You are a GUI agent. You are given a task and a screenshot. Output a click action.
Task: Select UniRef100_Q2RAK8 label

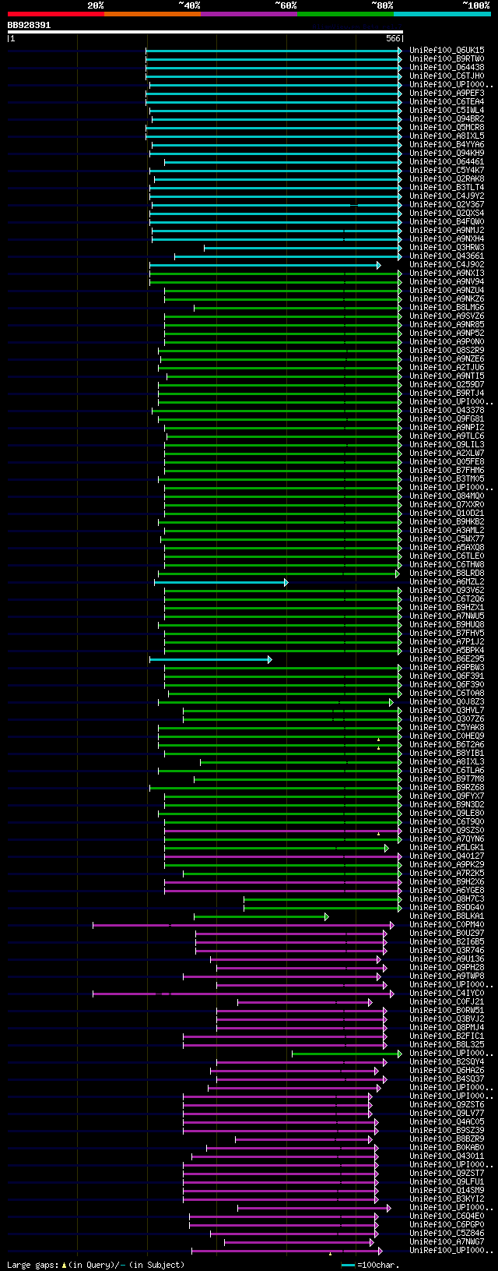coord(447,179)
